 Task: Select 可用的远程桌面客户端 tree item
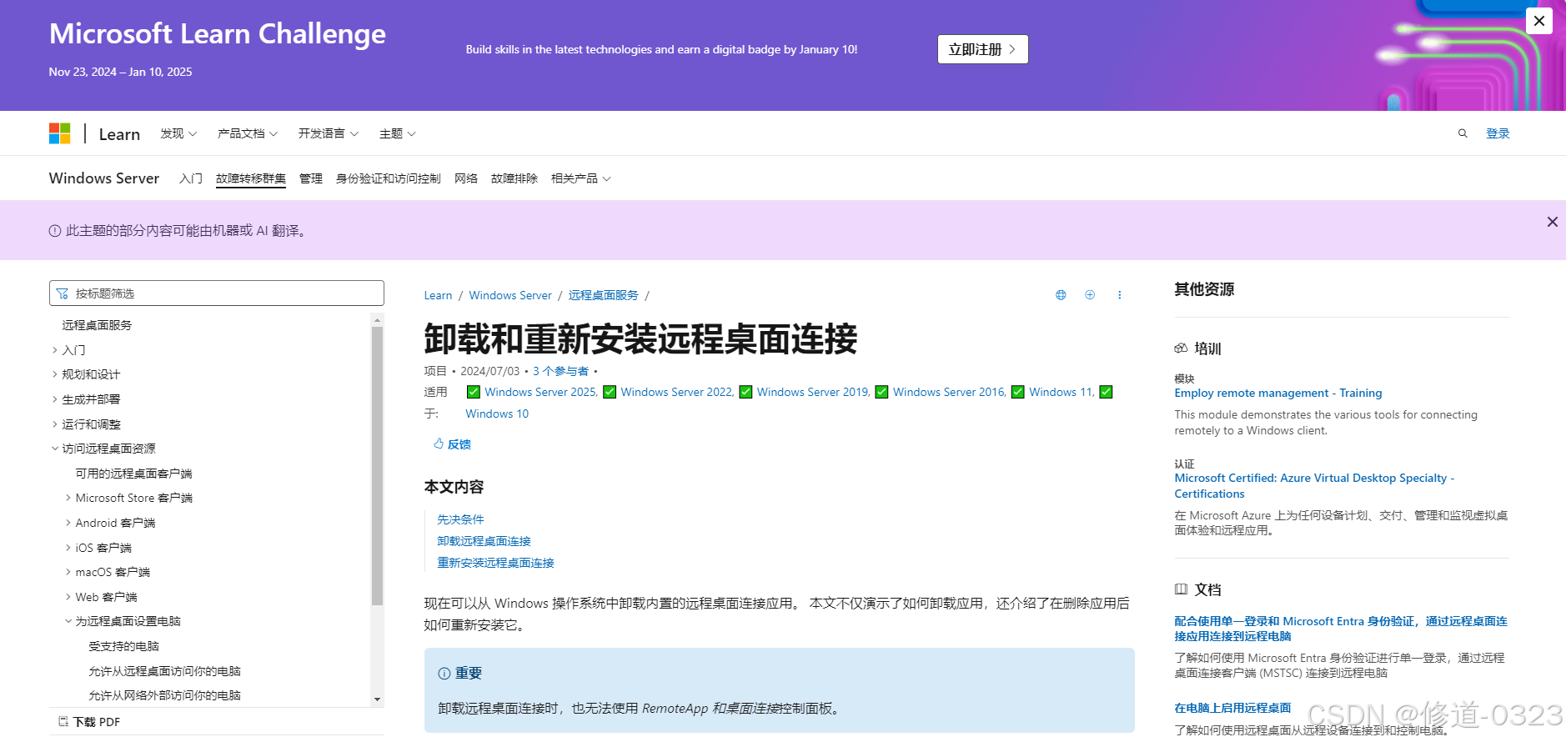(133, 474)
